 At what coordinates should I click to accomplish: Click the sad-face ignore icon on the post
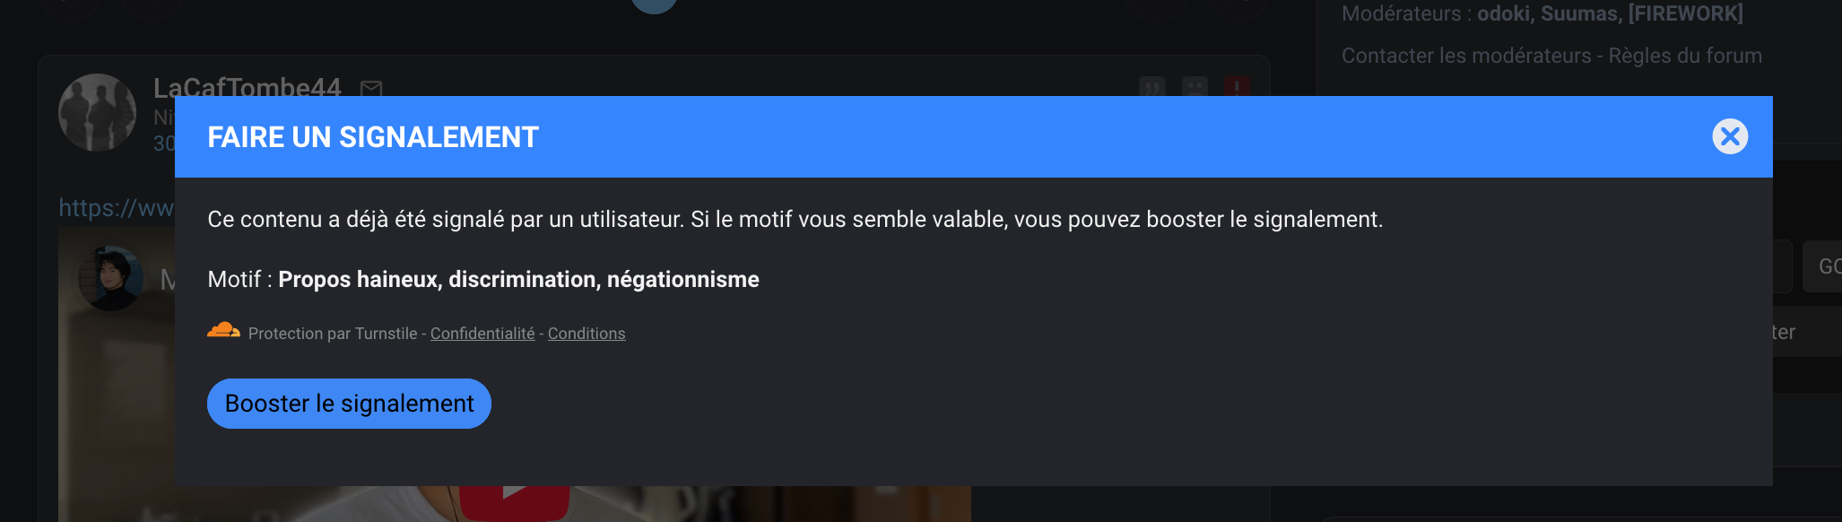[1195, 87]
